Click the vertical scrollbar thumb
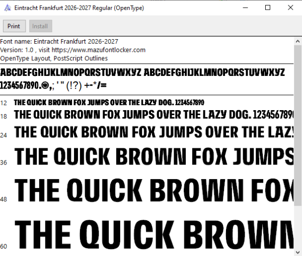The width and height of the screenshot is (302, 256). (297, 125)
